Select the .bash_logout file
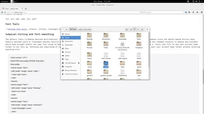The width and height of the screenshot is (204, 114). click(x=122, y=54)
